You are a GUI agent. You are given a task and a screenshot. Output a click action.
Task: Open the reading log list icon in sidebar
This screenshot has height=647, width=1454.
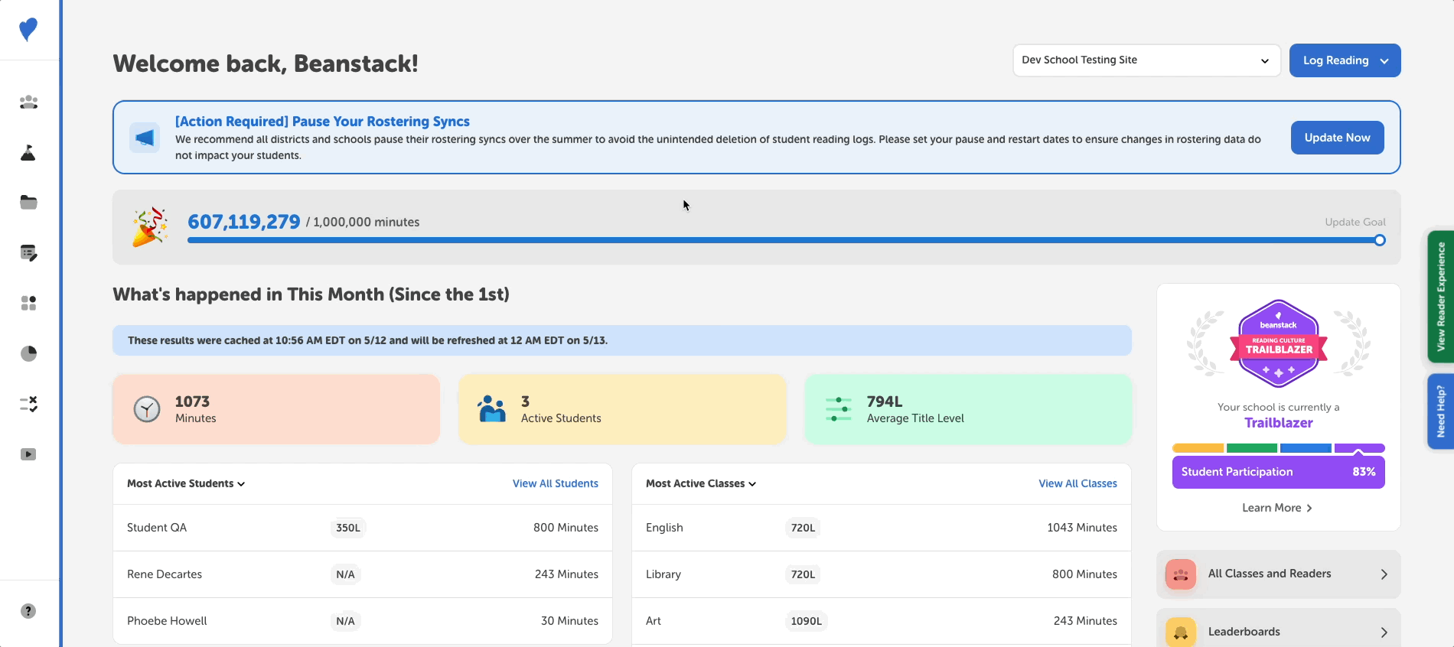[28, 253]
